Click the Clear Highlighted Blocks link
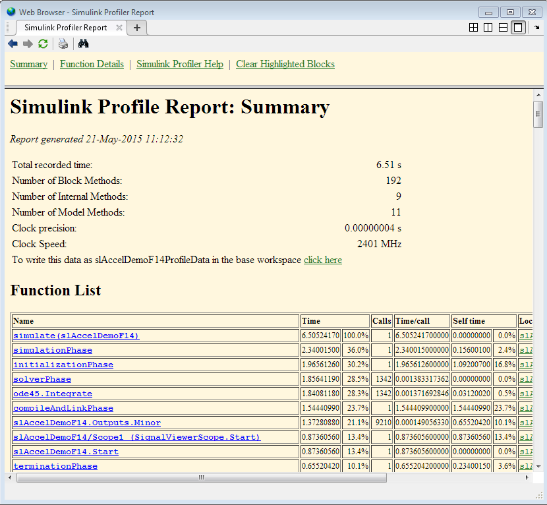The width and height of the screenshot is (547, 505). pyautogui.click(x=285, y=64)
